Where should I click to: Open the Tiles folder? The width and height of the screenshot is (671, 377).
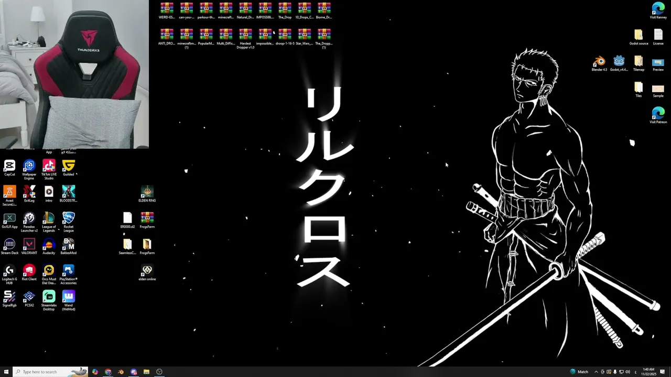pos(638,90)
